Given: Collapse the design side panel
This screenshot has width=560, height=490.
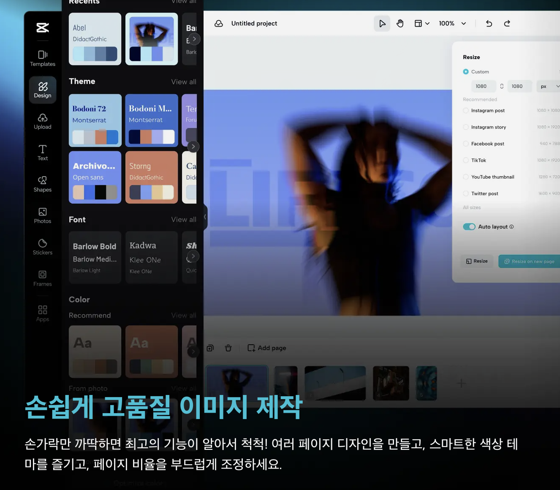Looking at the screenshot, I should click(x=205, y=217).
